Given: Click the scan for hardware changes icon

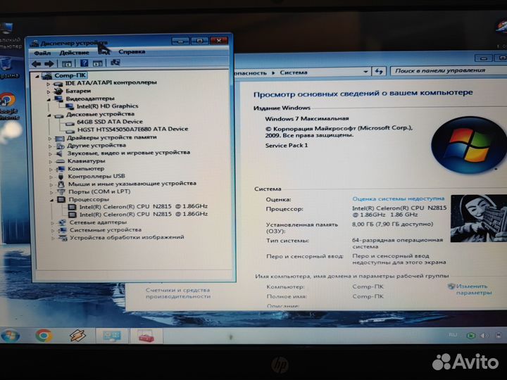Looking at the screenshot, I should pyautogui.click(x=115, y=63).
